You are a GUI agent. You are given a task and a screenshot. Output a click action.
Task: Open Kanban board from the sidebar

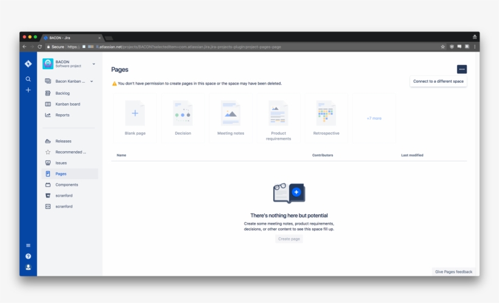68,104
